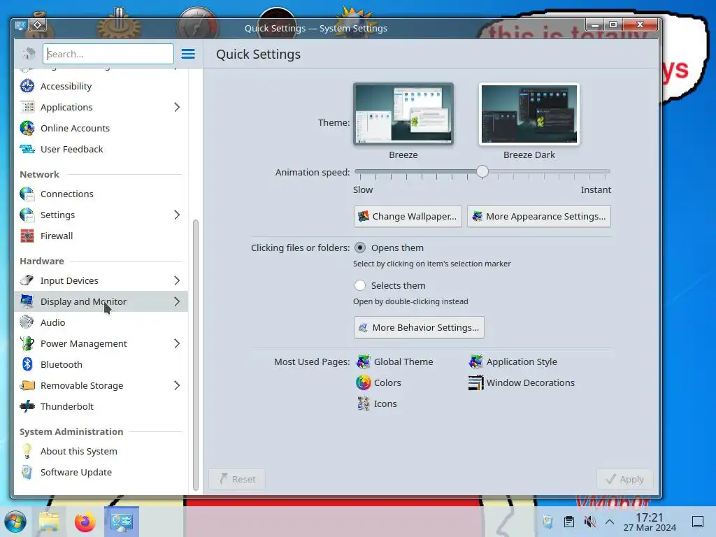Screen dimensions: 716x537
Task: Click the Global Theme page icon
Action: (364, 361)
